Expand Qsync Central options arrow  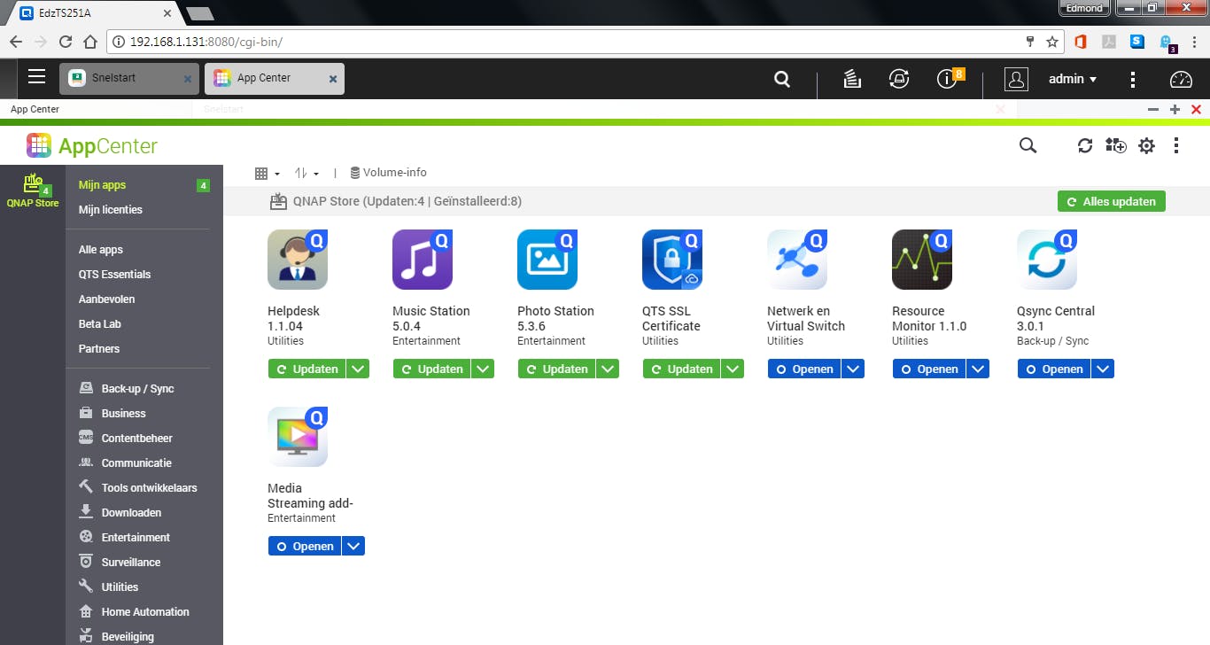pyautogui.click(x=1103, y=369)
